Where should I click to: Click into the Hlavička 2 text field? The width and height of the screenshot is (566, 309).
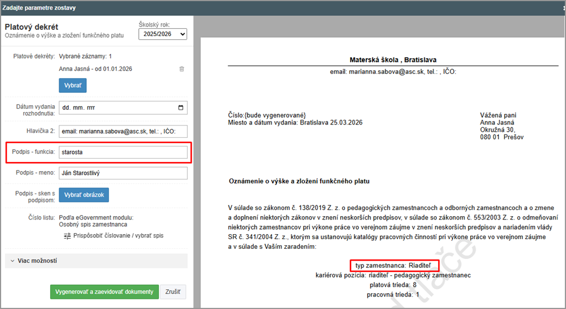click(123, 131)
